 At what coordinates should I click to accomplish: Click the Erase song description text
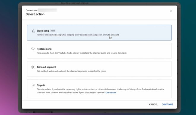click(78, 35)
